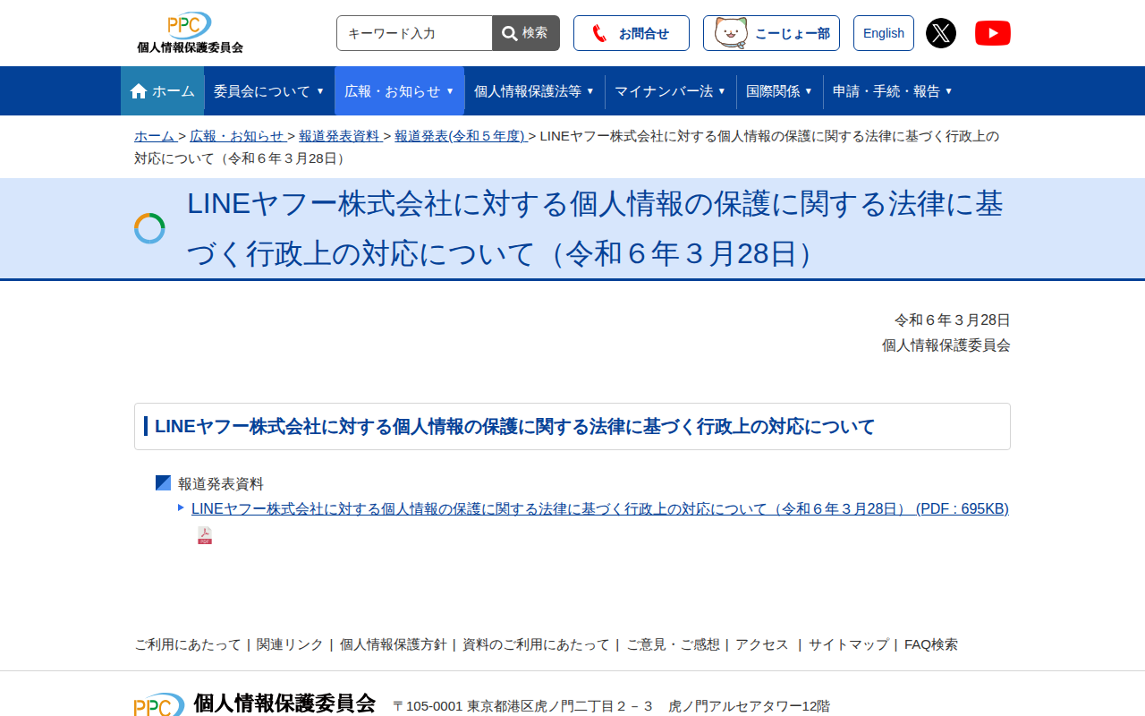Open the LINEヤフー PDF document link (695KB)
Screen dimensions: 1145x716
[x=600, y=508]
